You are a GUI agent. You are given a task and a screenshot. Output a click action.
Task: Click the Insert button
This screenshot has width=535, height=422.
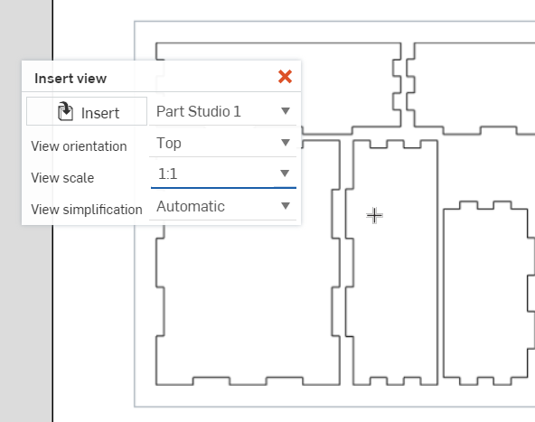tap(87, 111)
